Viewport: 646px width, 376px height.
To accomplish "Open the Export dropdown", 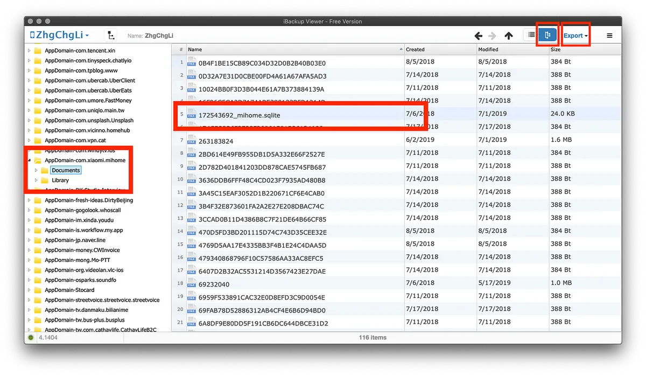I will pyautogui.click(x=575, y=36).
